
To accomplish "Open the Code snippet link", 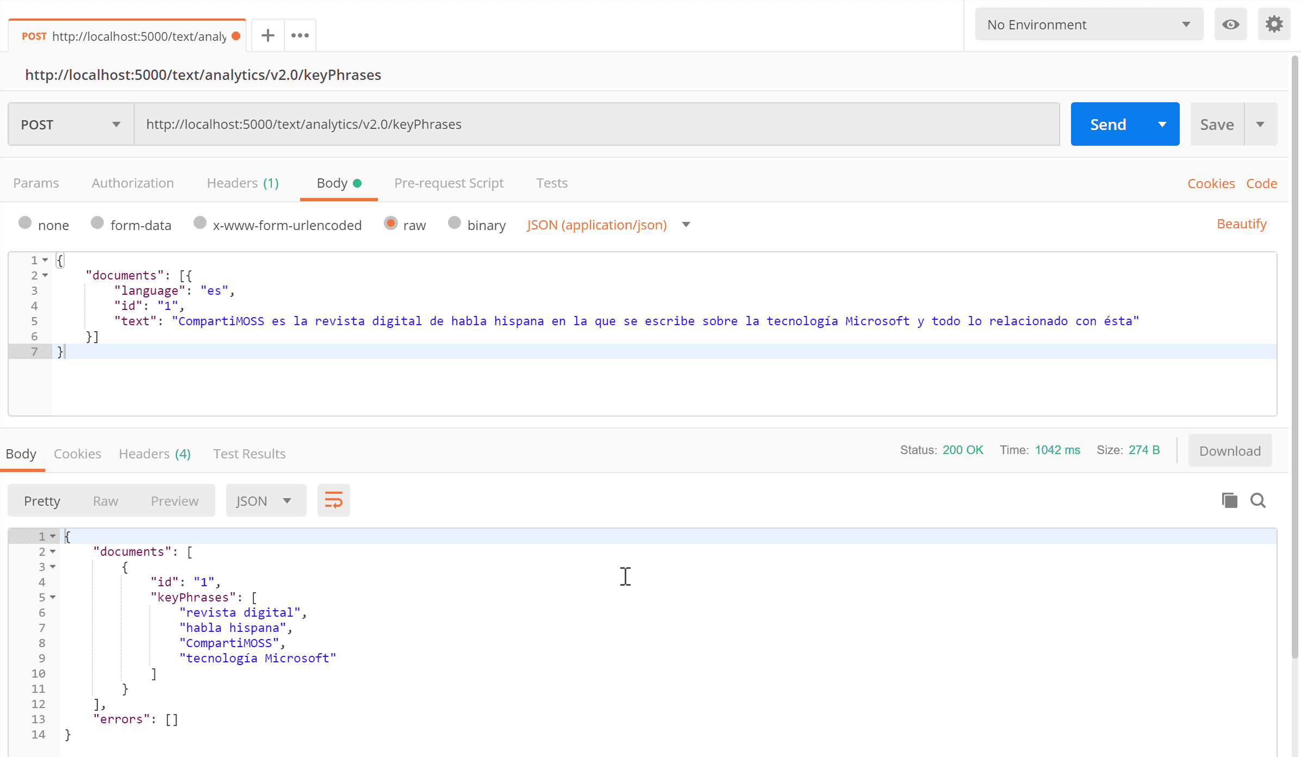I will [1261, 183].
